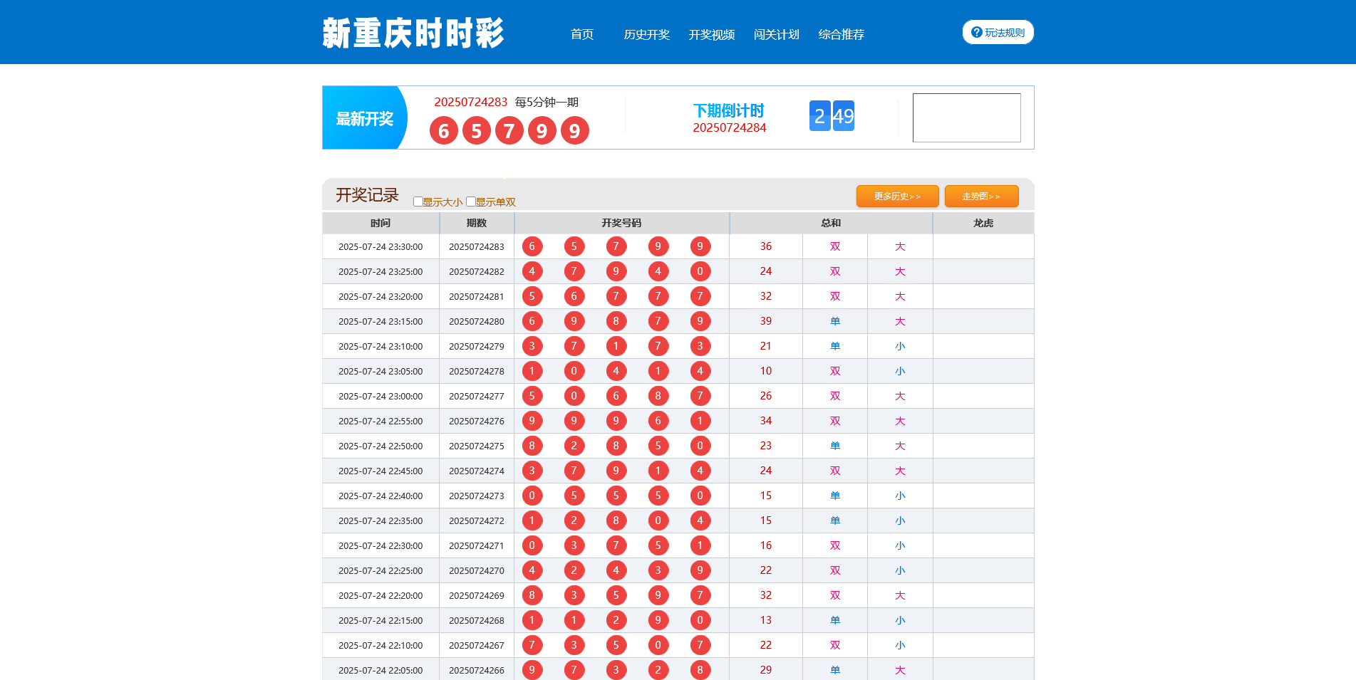
Task: Click the countdown minutes digit 2
Action: click(819, 115)
